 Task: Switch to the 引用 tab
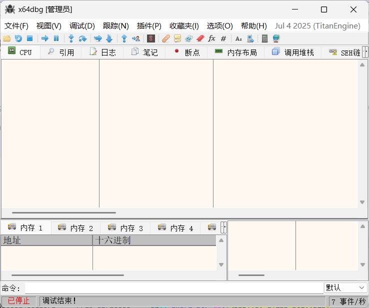click(61, 52)
